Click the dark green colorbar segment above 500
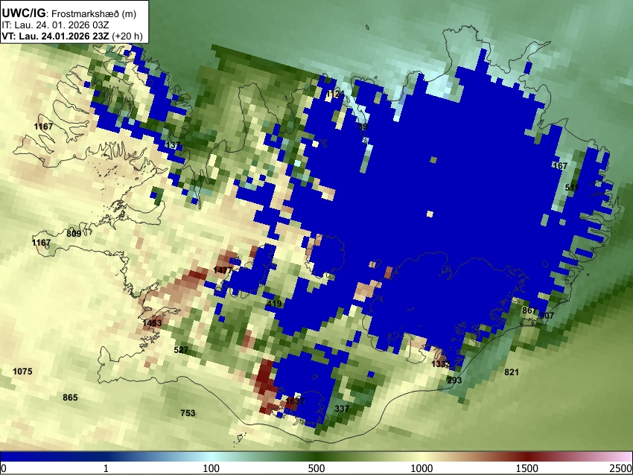 pyautogui.click(x=316, y=456)
